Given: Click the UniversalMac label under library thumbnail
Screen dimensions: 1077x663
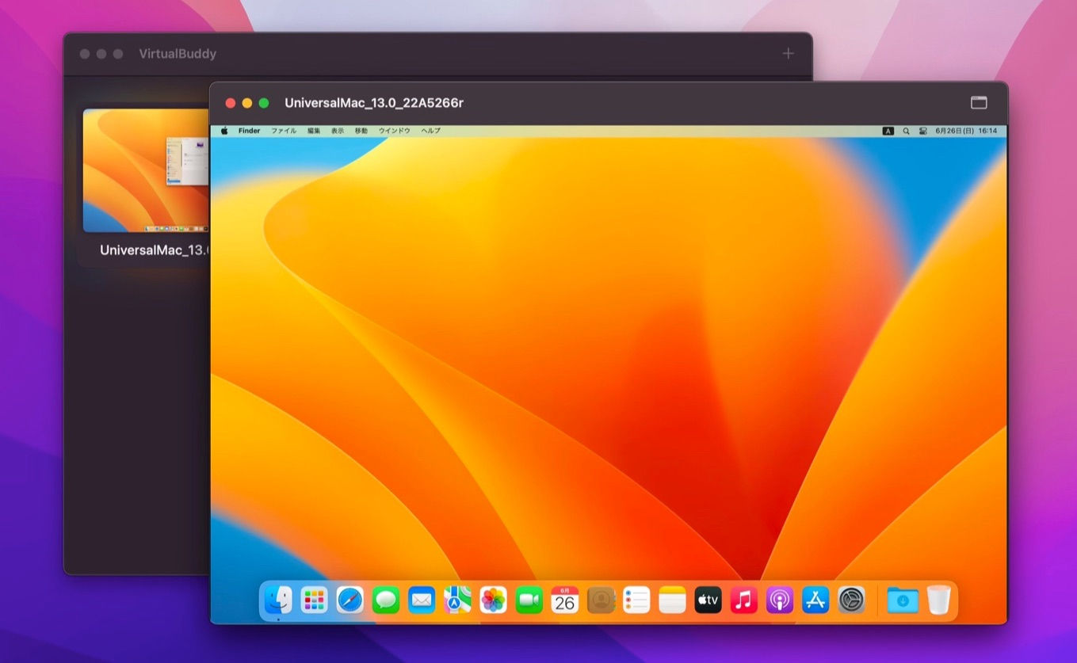Looking at the screenshot, I should tap(155, 250).
